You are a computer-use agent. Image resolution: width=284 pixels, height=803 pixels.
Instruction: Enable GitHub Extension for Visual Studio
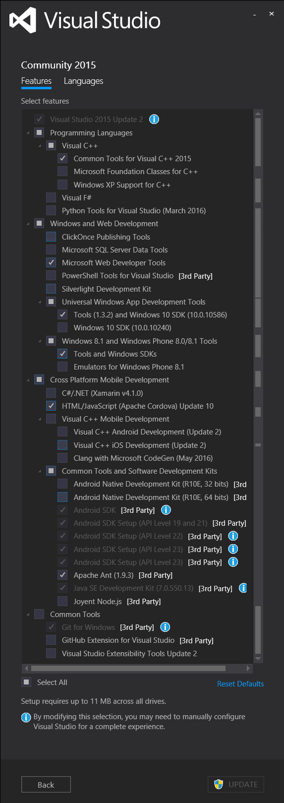click(51, 640)
